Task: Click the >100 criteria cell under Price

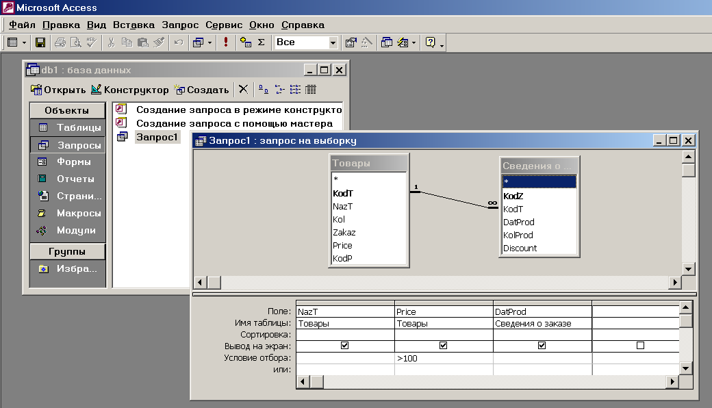Action: pos(444,358)
